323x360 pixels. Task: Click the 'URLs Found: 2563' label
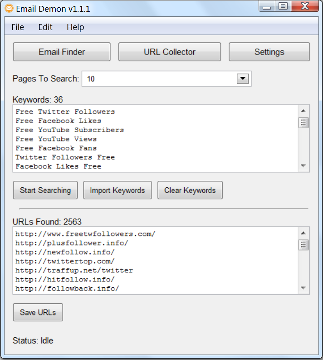(x=47, y=222)
